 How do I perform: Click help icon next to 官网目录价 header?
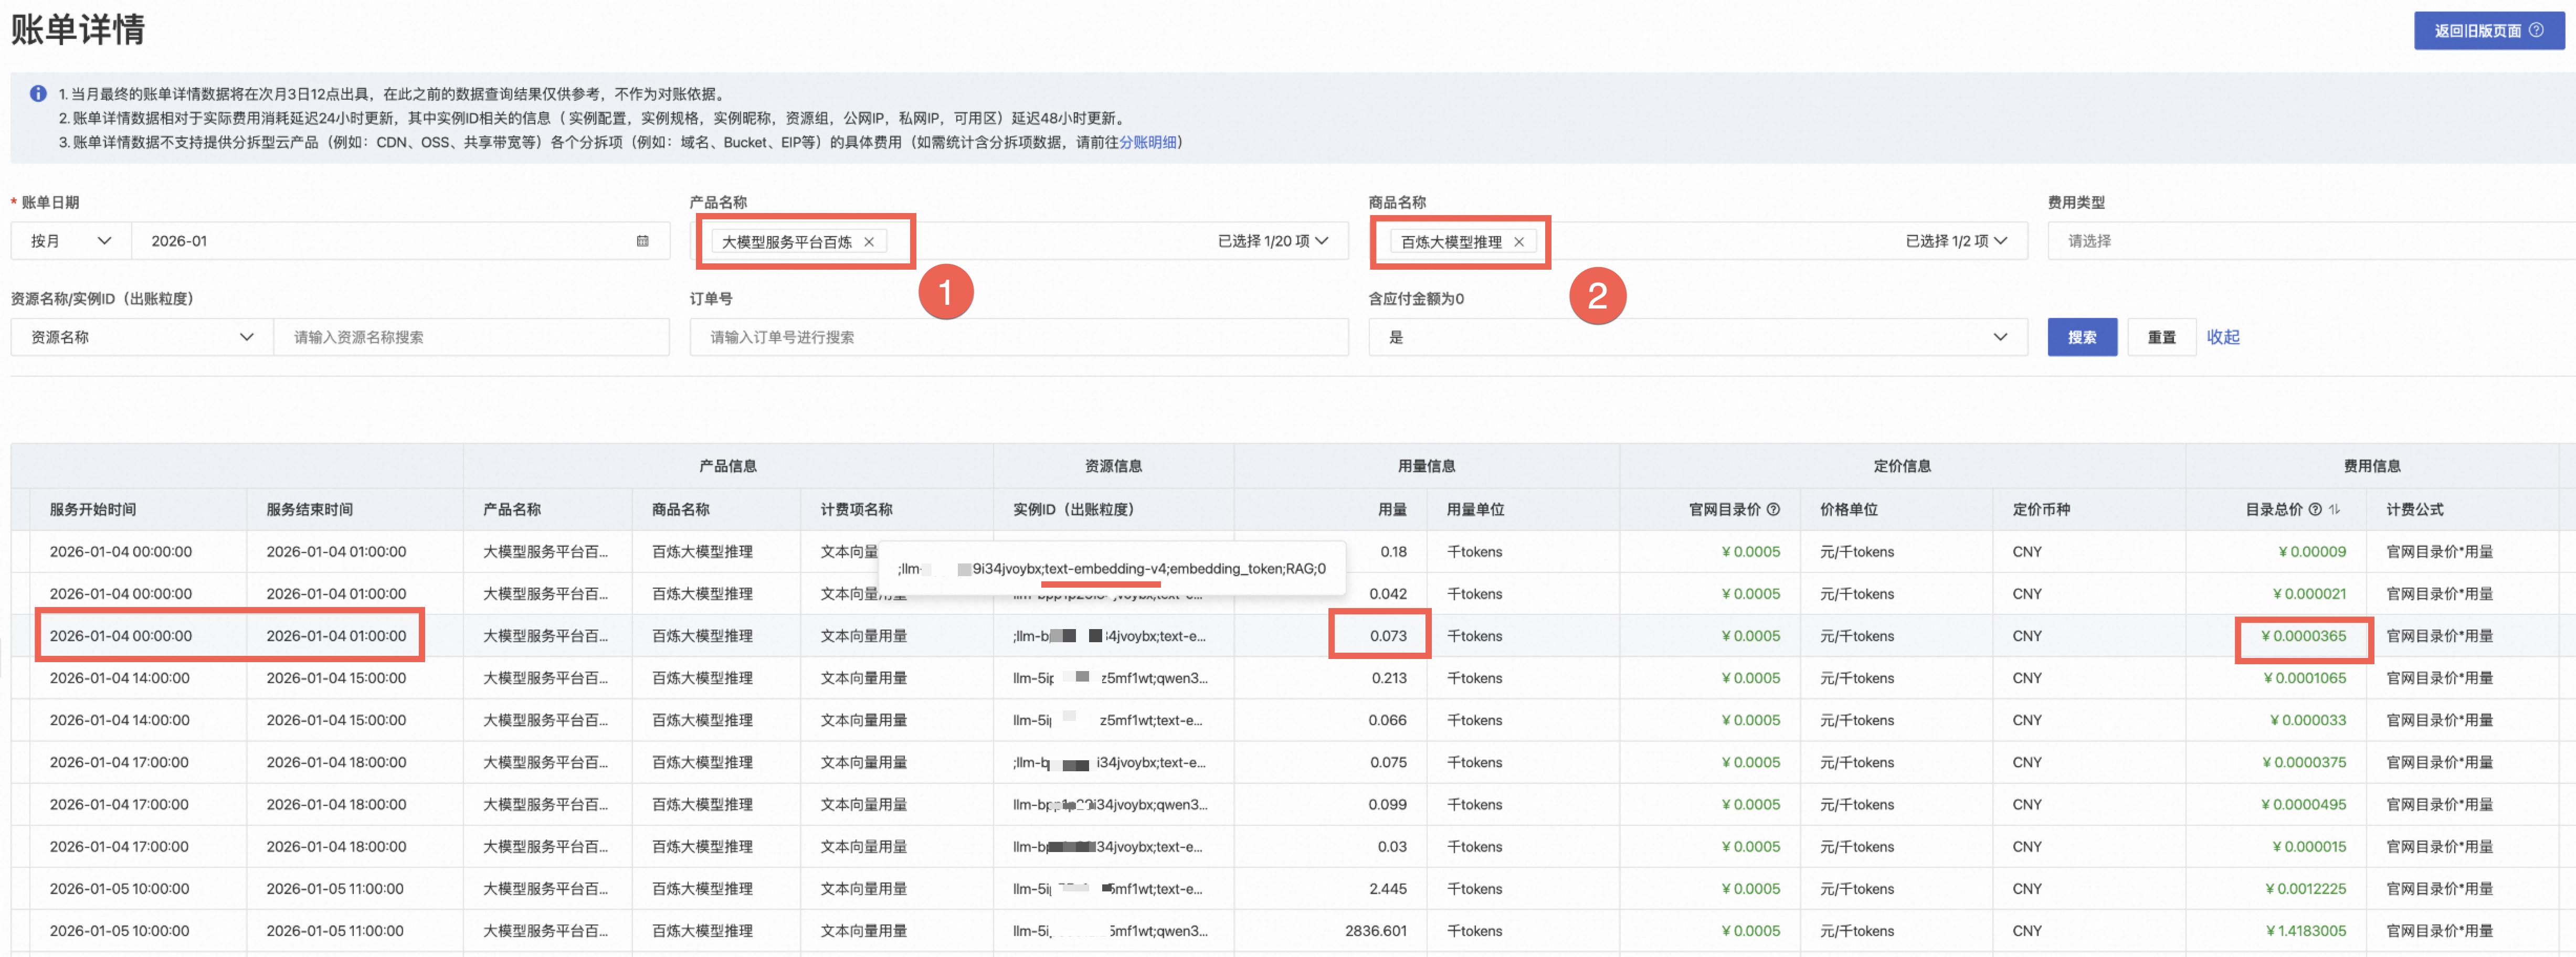point(1773,509)
